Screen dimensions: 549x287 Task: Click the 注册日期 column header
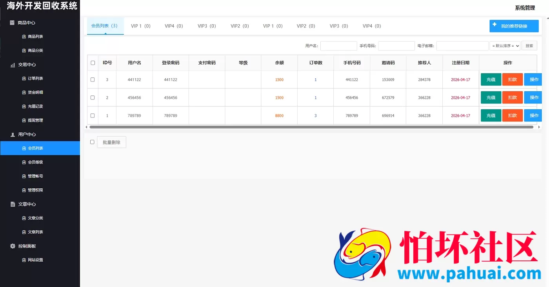[460, 63]
